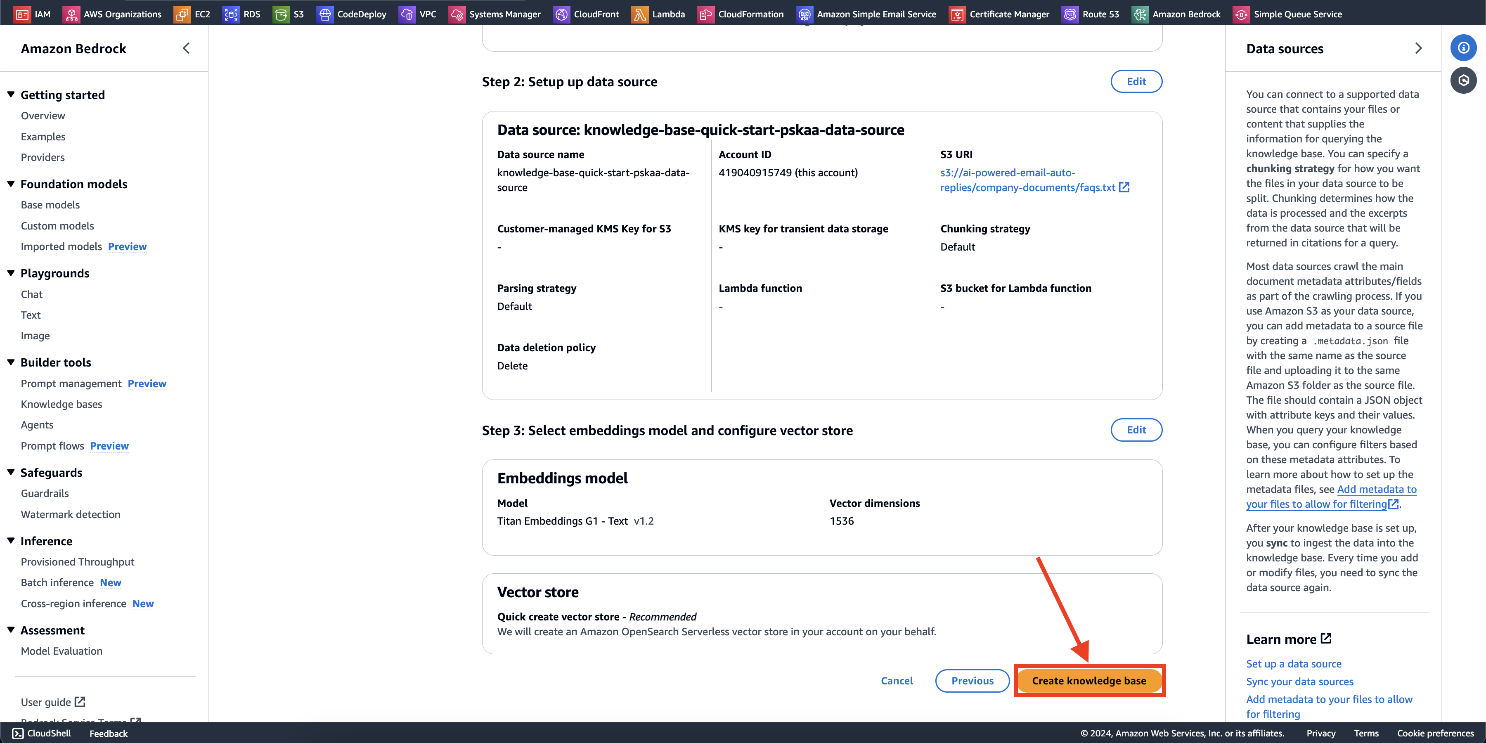Viewport: 1486px width, 743px height.
Task: Click external link icon beside User guide
Action: click(x=80, y=701)
